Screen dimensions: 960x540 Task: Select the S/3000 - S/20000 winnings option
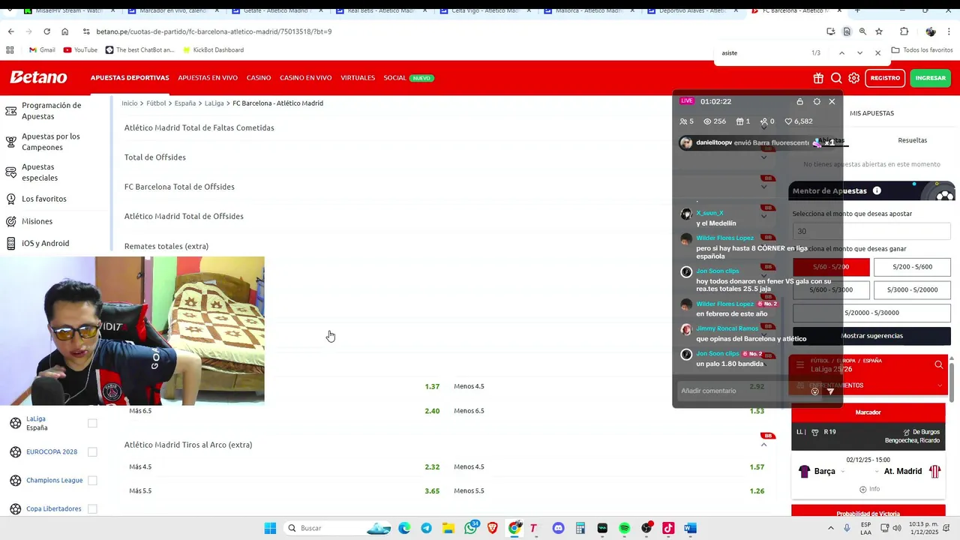(x=912, y=289)
